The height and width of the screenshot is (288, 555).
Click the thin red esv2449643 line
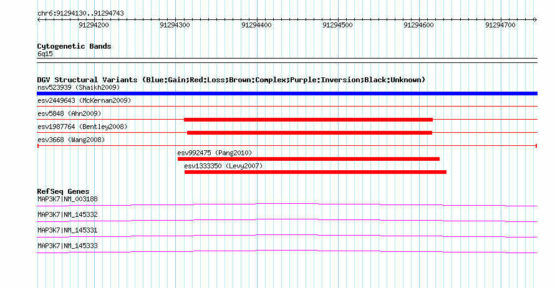(287, 106)
